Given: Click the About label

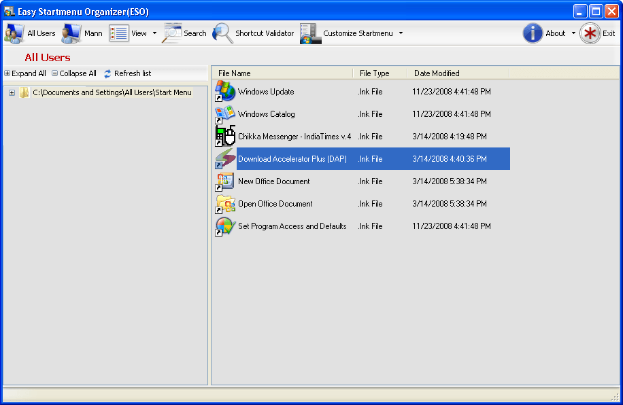Looking at the screenshot, I should coord(556,33).
